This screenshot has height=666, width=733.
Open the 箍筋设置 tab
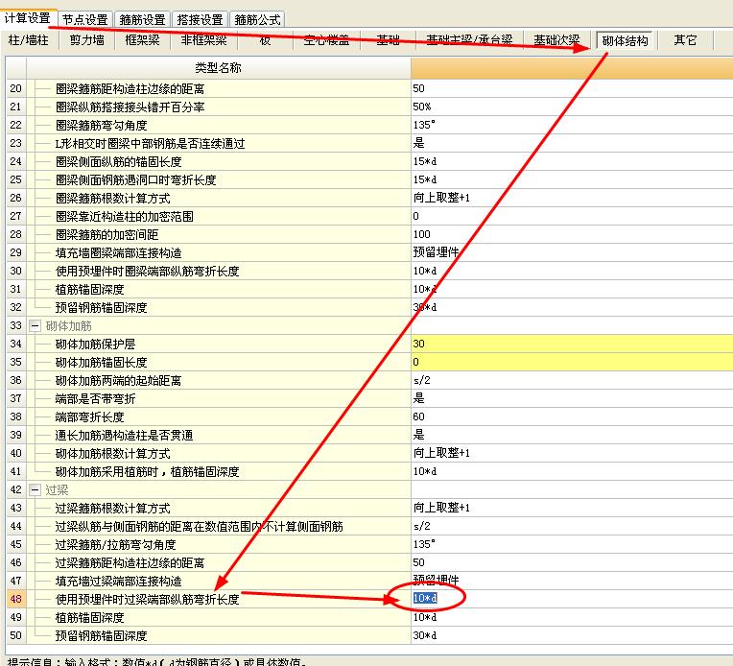(143, 19)
